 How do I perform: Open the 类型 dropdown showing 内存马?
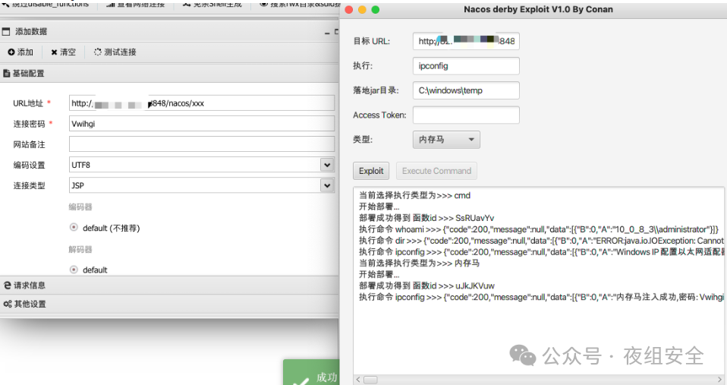(446, 140)
